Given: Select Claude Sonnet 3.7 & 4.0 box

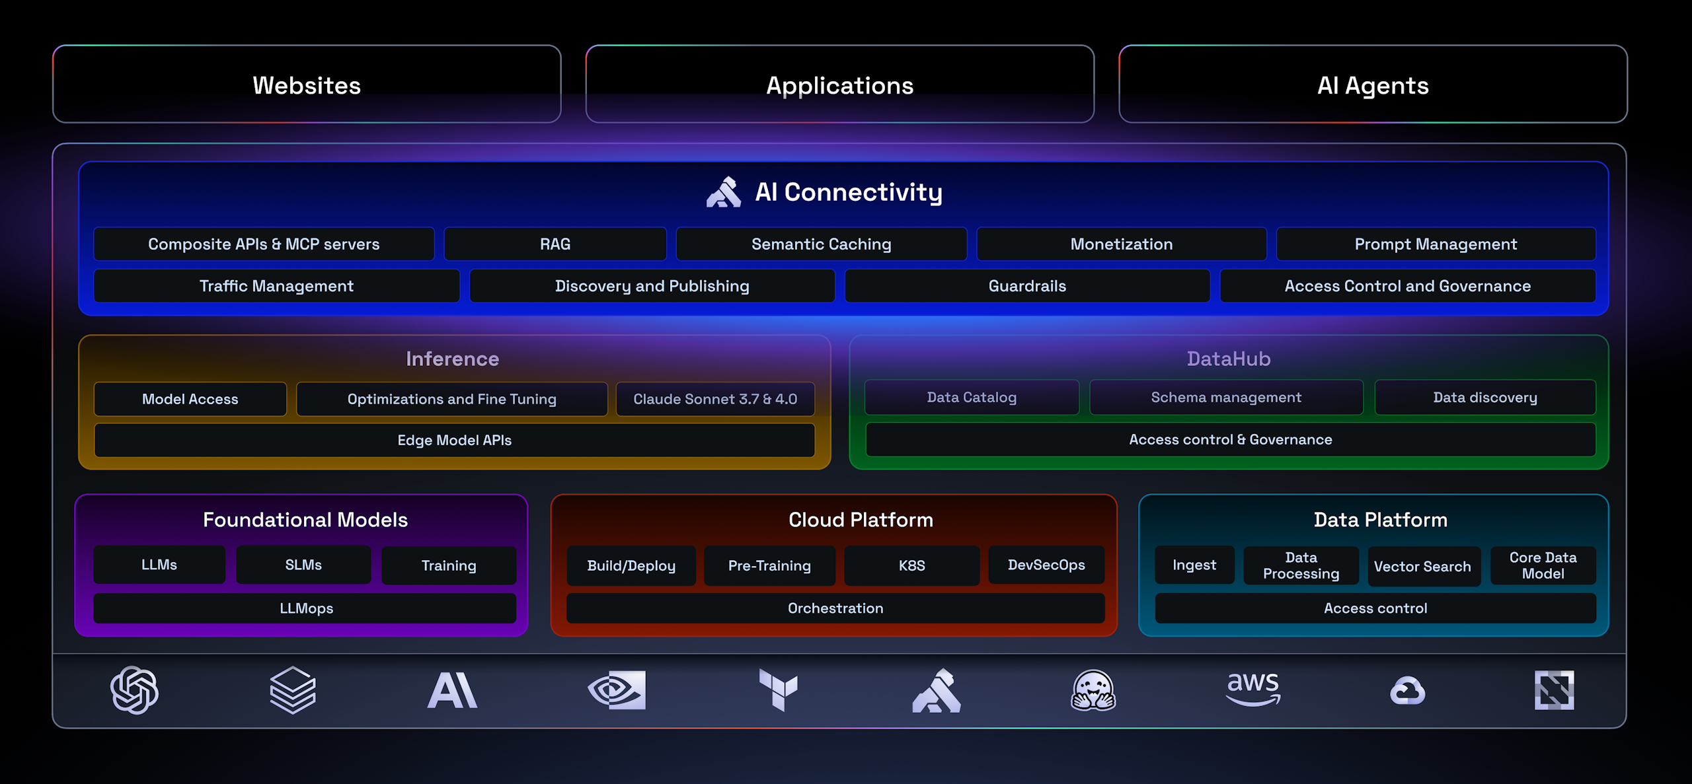Looking at the screenshot, I should pos(715,399).
